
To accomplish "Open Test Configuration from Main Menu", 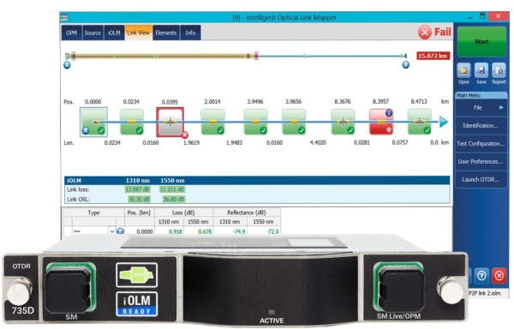I will pyautogui.click(x=481, y=144).
